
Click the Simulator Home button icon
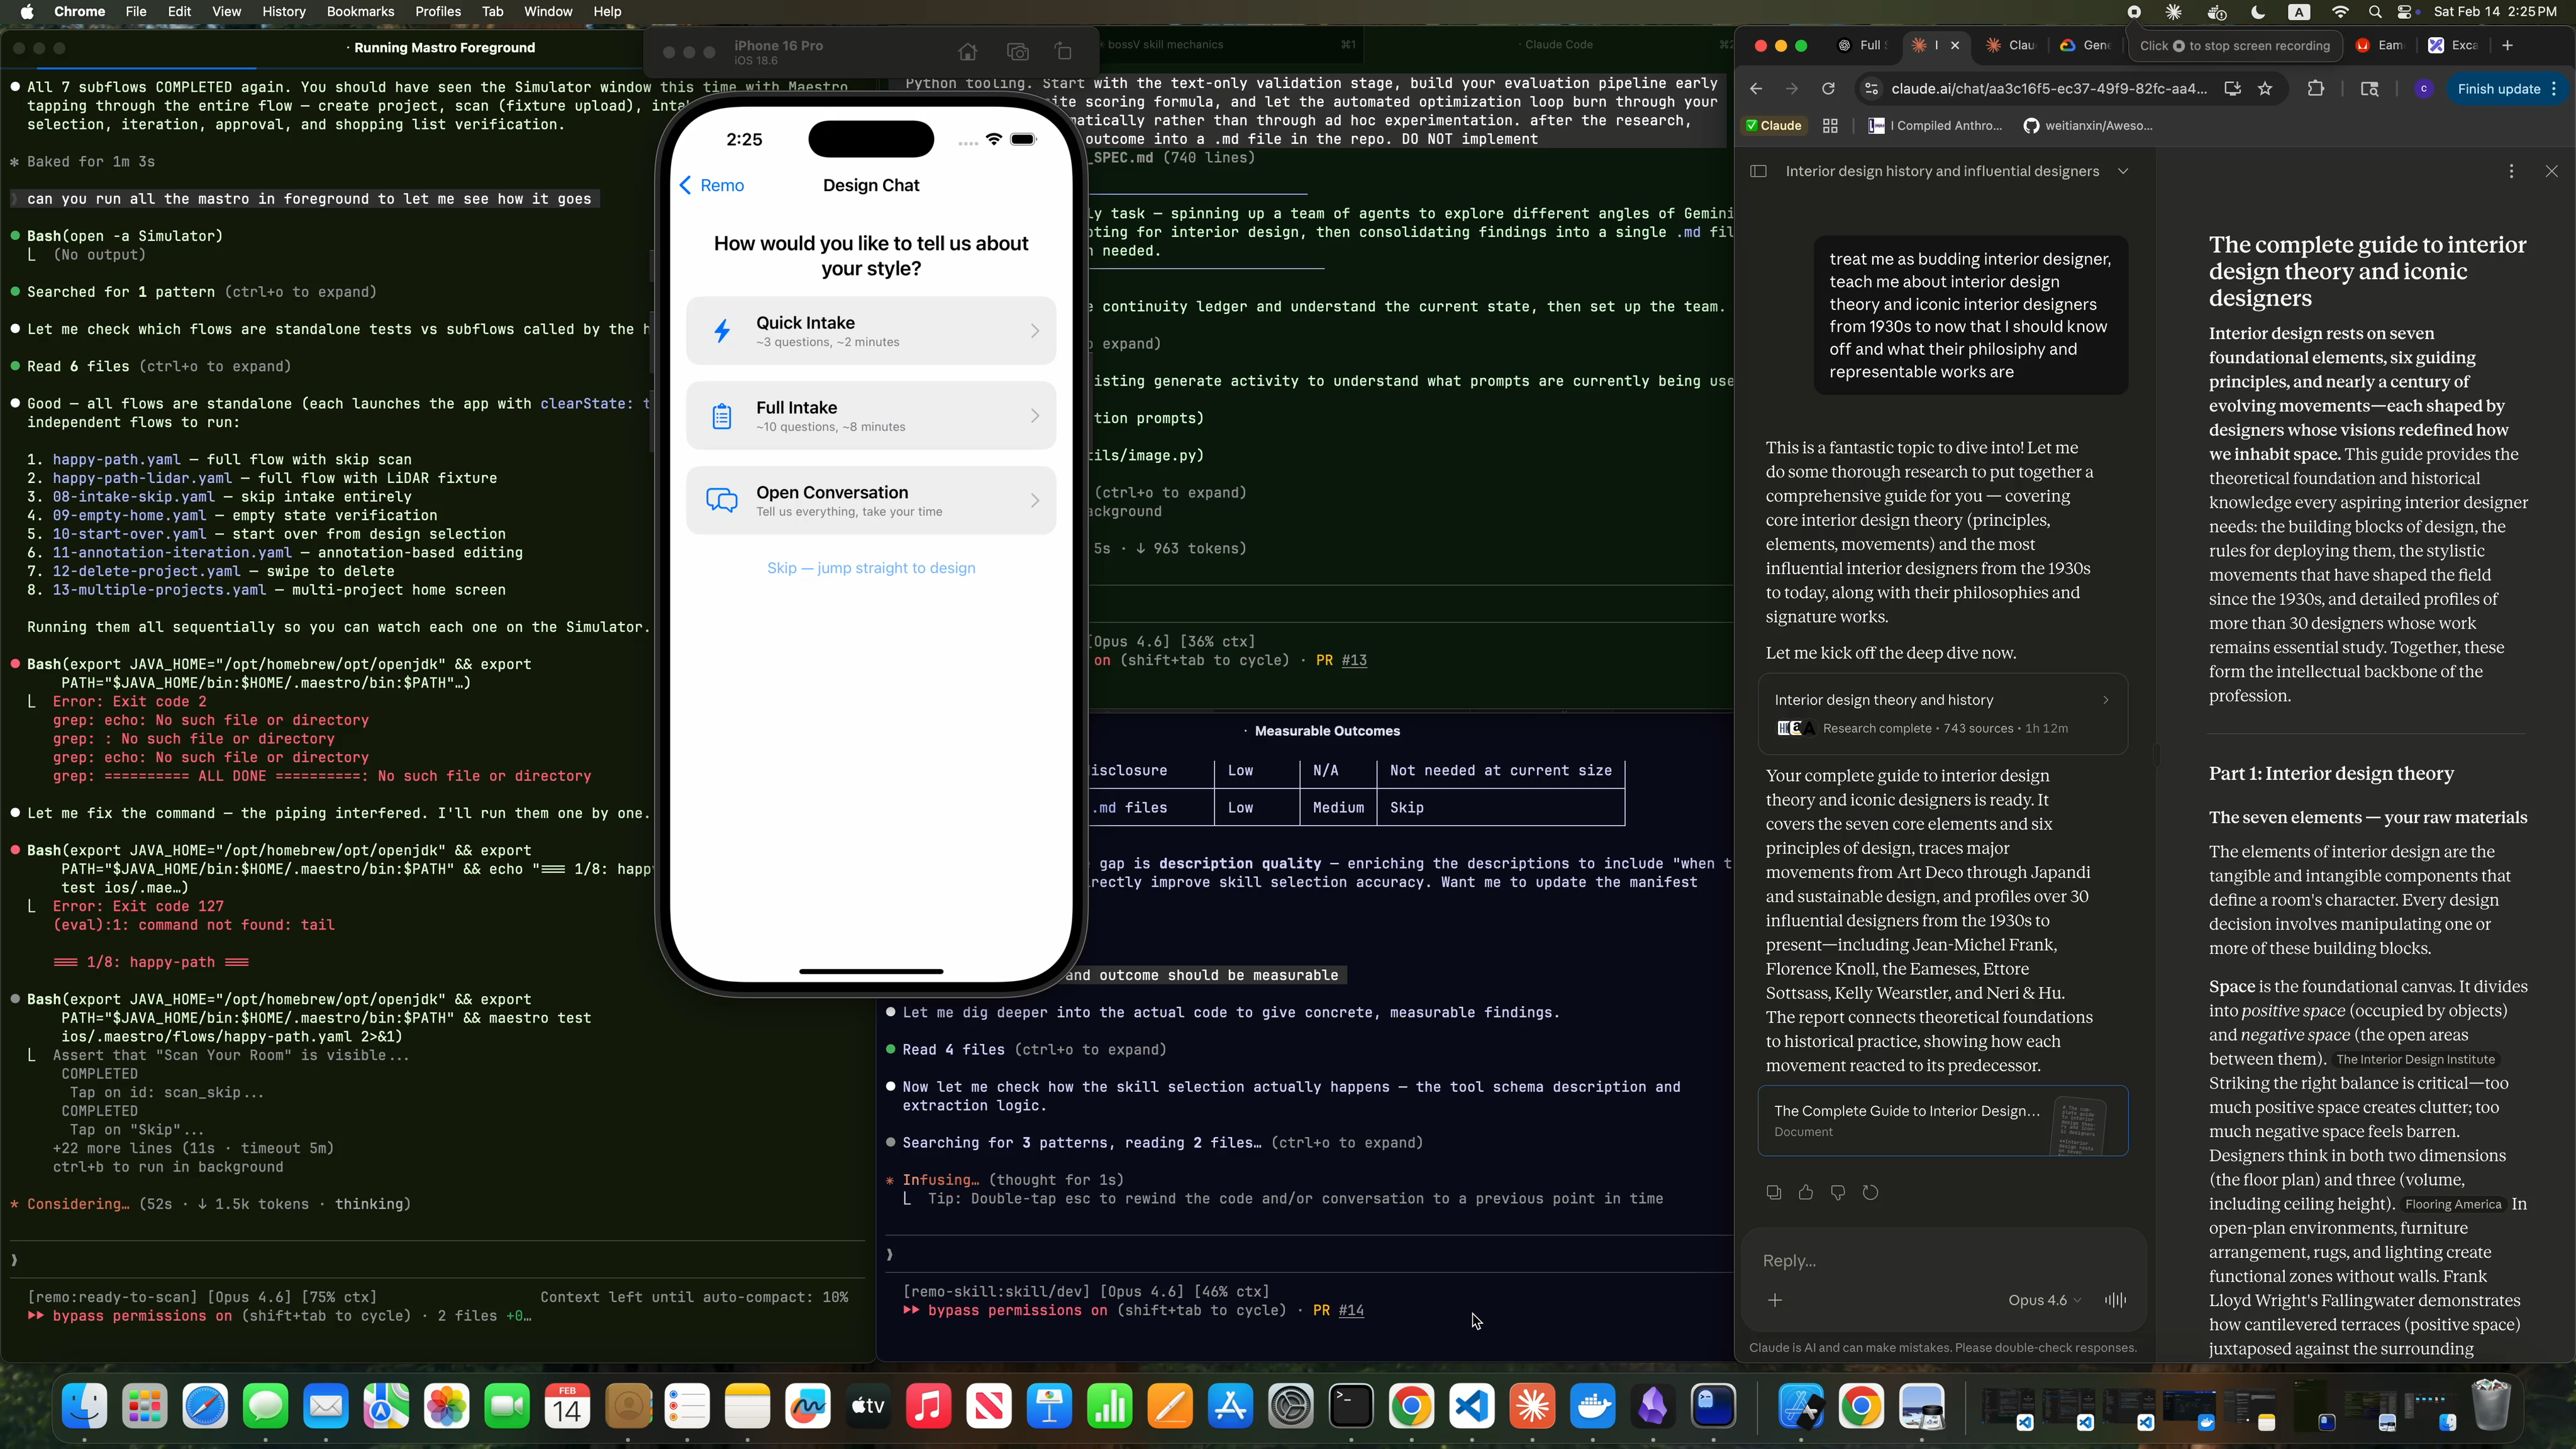click(967, 52)
